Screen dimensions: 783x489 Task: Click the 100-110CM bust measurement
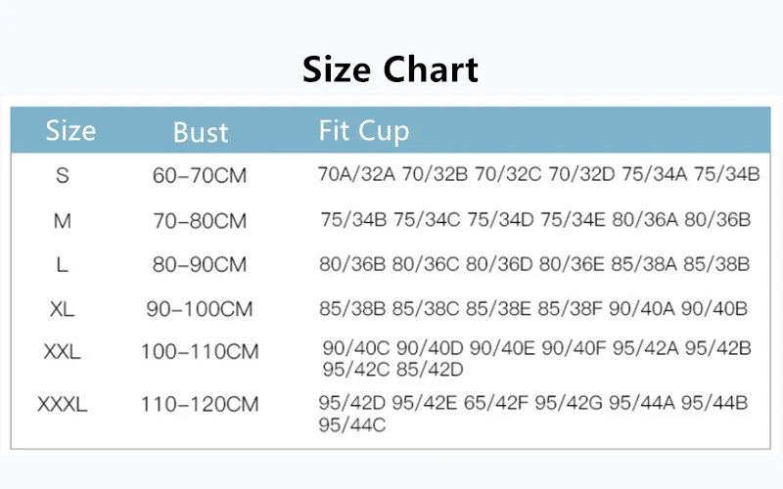[x=200, y=352]
